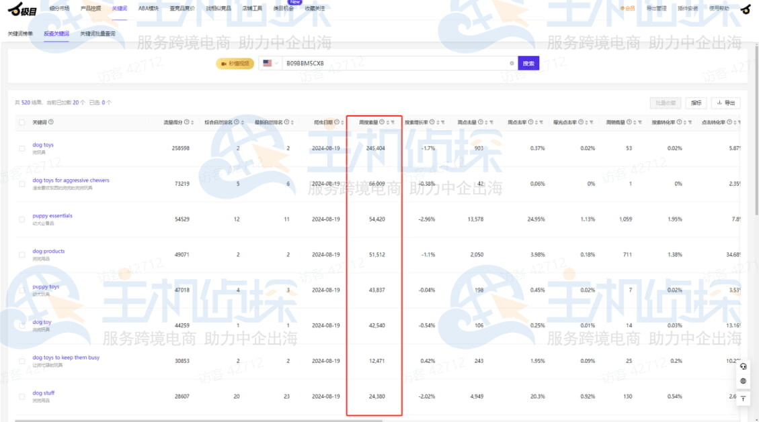Tick the checkbox for "dog toys" row
Viewport: 759px width, 422px height.
click(x=22, y=148)
